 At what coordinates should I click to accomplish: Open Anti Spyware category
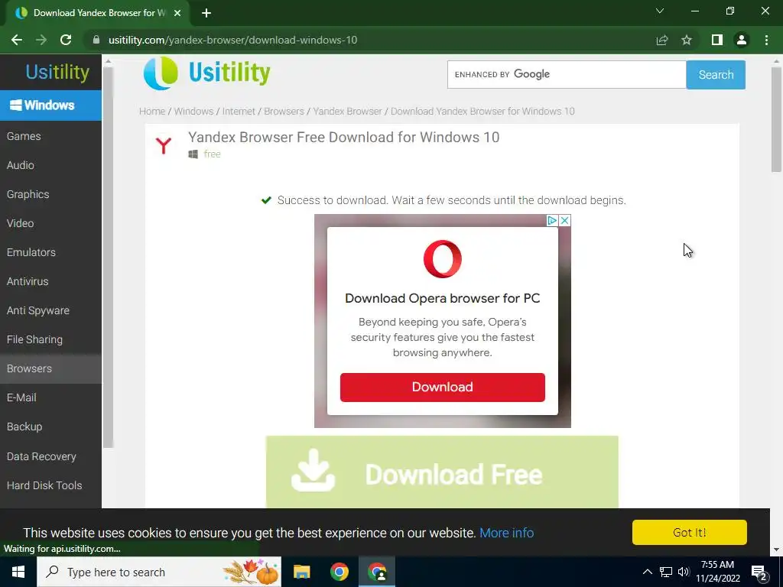(x=50, y=310)
